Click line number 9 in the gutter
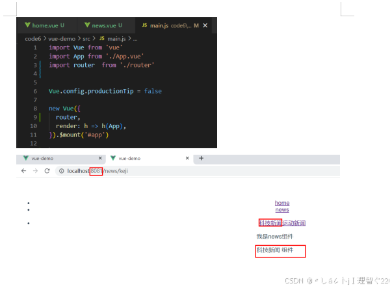 [x=35, y=117]
